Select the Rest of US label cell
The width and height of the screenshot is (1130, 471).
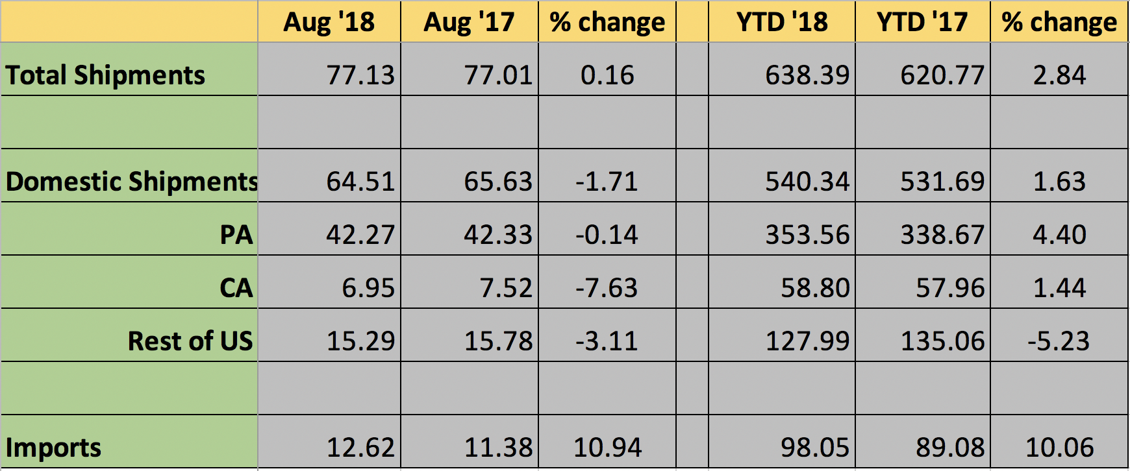pos(190,341)
